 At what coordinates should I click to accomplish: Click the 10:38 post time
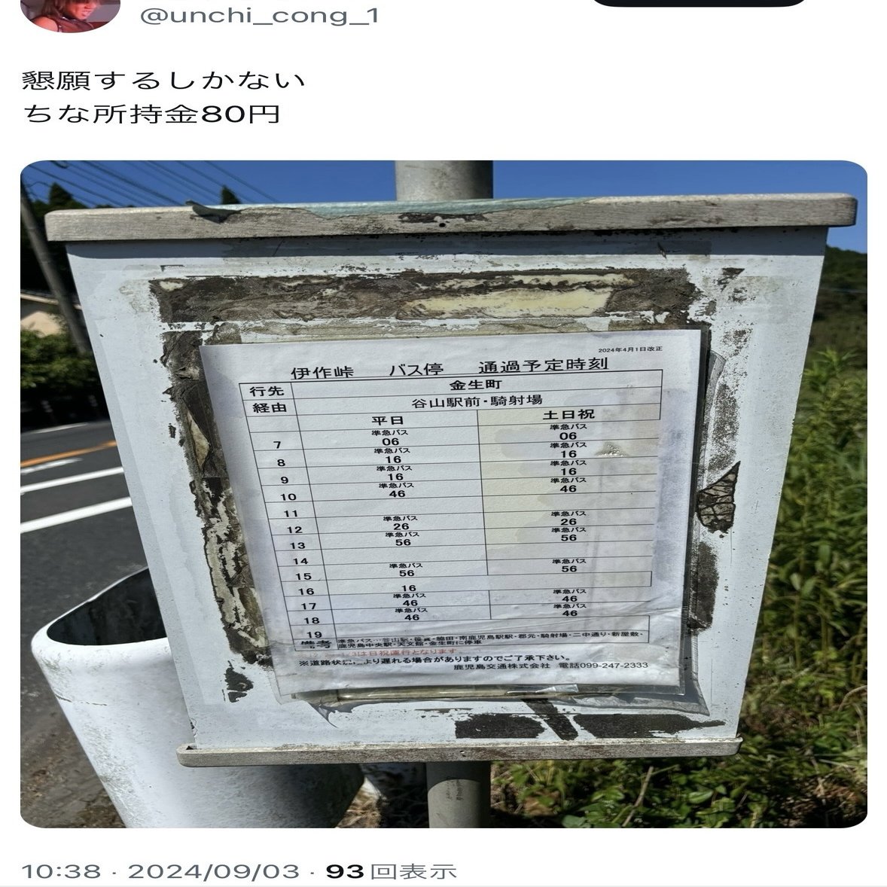pos(60,871)
